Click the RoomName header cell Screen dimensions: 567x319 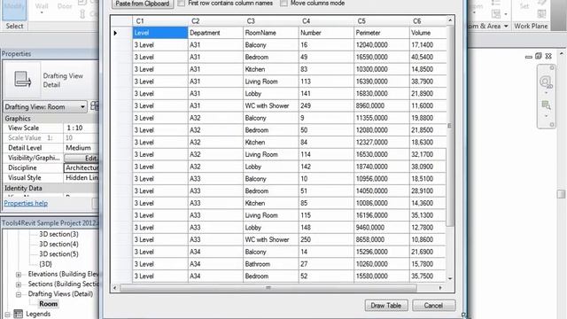tap(271, 33)
